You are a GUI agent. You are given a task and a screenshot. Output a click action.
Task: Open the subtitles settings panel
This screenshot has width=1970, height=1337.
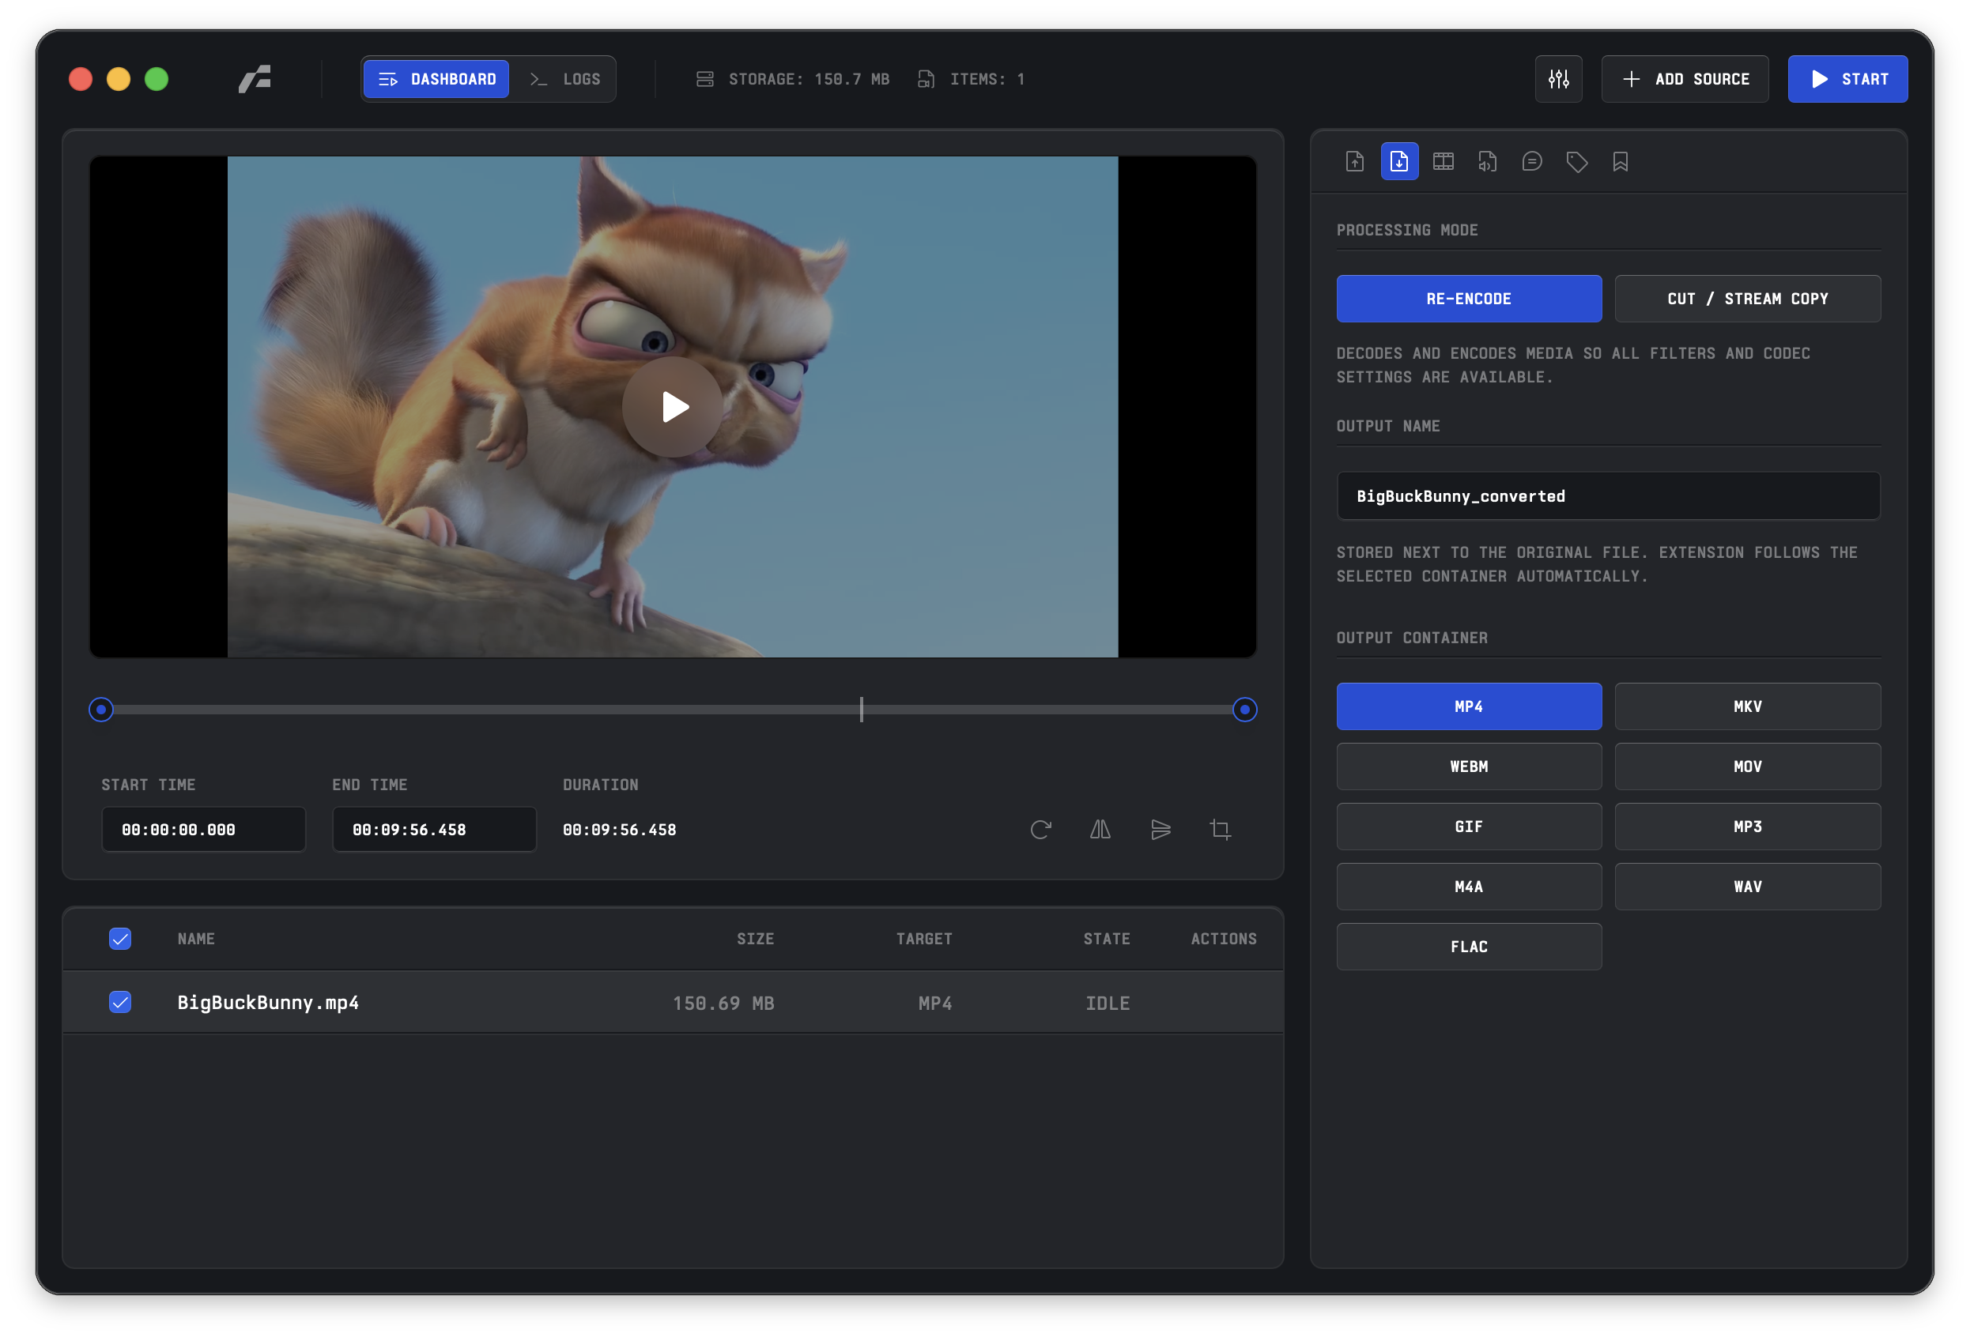point(1532,161)
